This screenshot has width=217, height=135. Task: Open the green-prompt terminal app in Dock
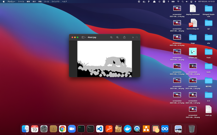[81, 129]
